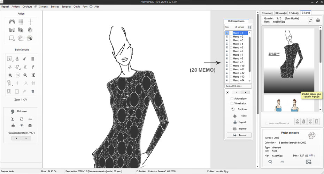324x174 pixels.
Task: Click the right arrow stepper beside the scissors
Action: tap(246, 92)
